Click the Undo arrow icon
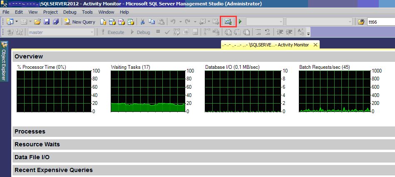The width and height of the screenshot is (395, 177). point(173,22)
